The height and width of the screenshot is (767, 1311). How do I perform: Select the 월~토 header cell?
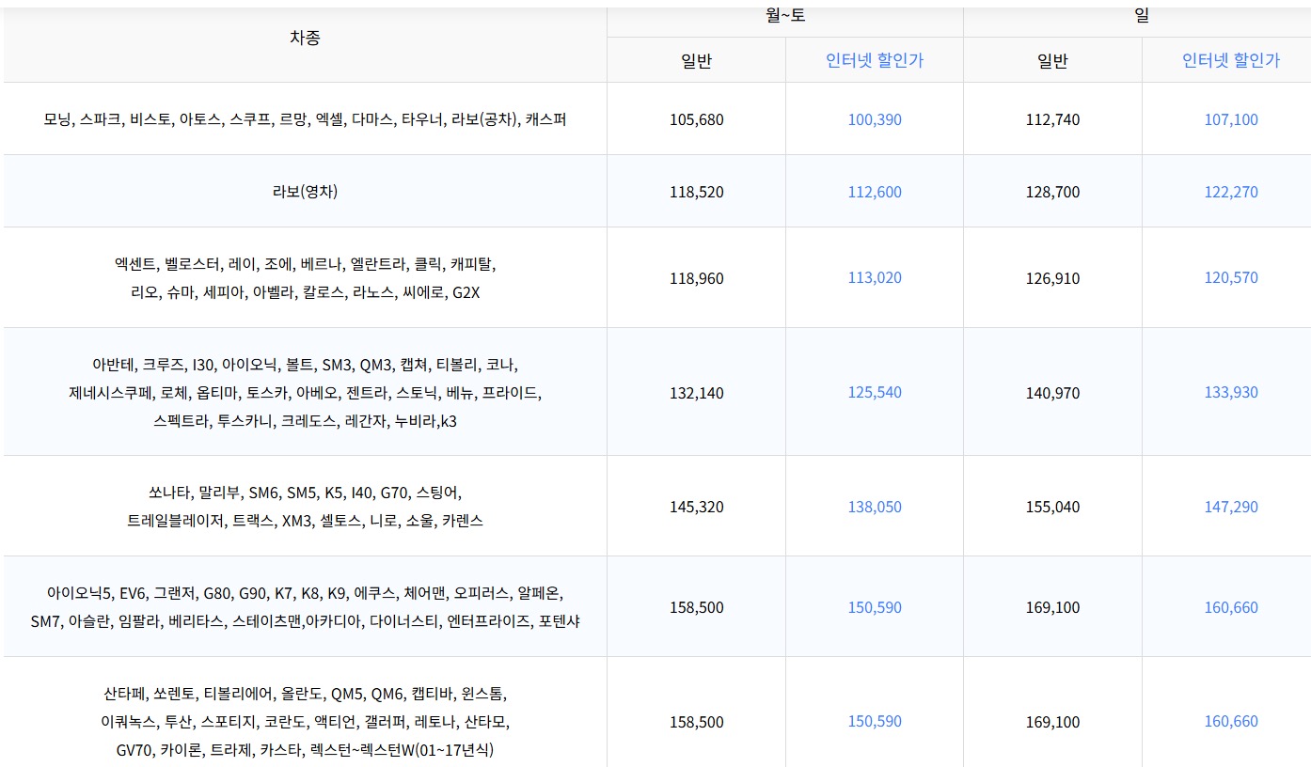click(785, 17)
